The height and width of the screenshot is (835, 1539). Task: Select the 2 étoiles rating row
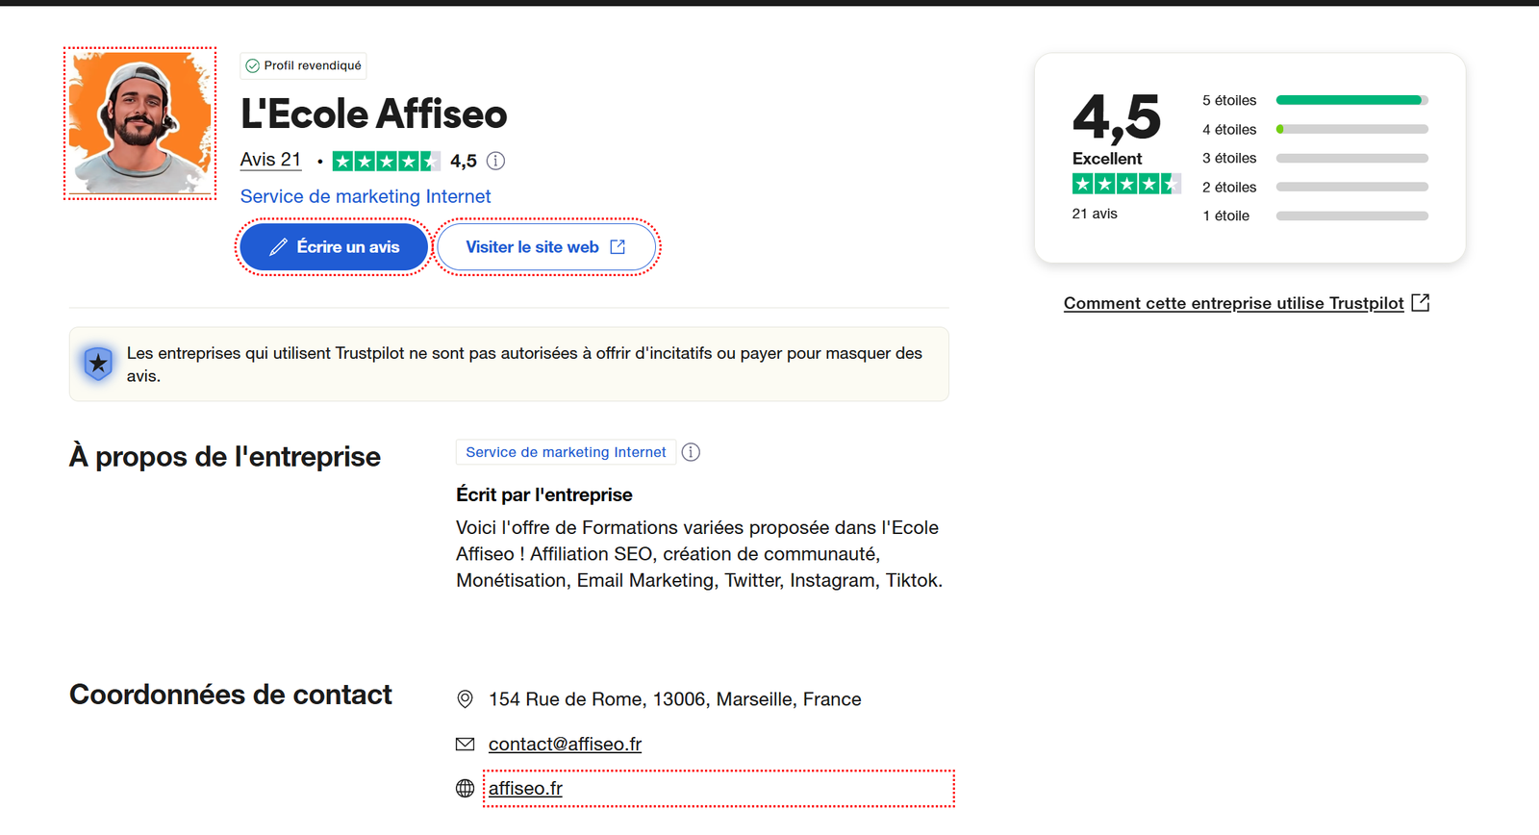[1315, 187]
